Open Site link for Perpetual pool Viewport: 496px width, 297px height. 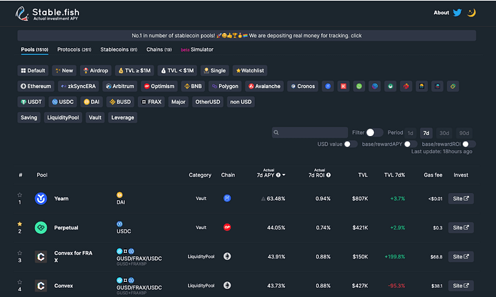(461, 228)
